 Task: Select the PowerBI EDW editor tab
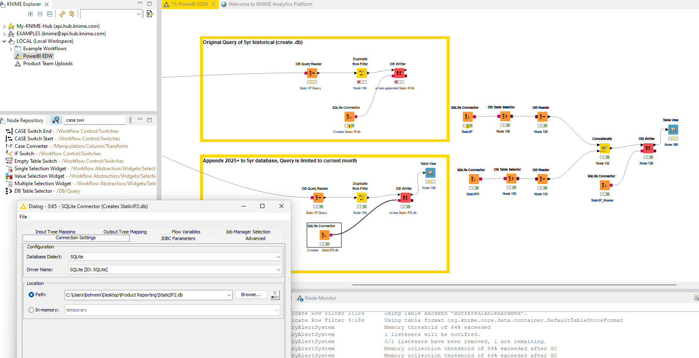pyautogui.click(x=189, y=4)
